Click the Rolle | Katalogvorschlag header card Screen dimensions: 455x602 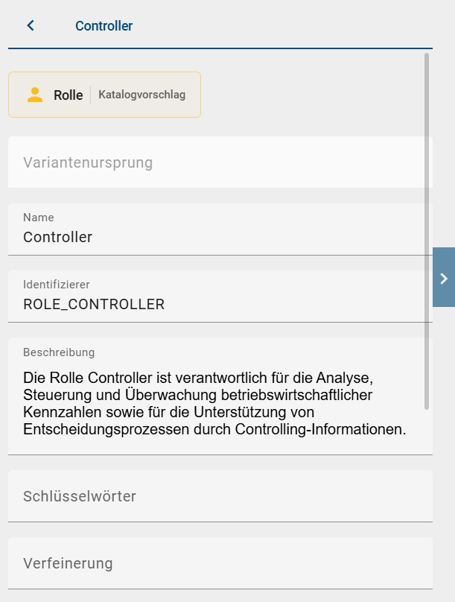pos(104,95)
